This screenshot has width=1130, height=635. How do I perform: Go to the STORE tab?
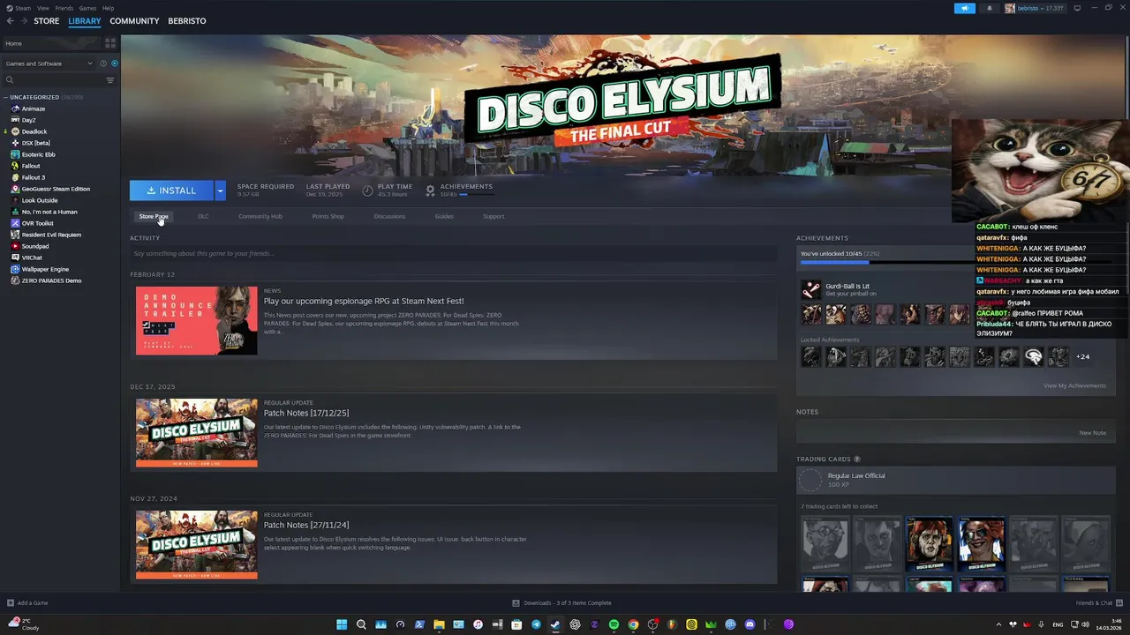[x=47, y=21]
